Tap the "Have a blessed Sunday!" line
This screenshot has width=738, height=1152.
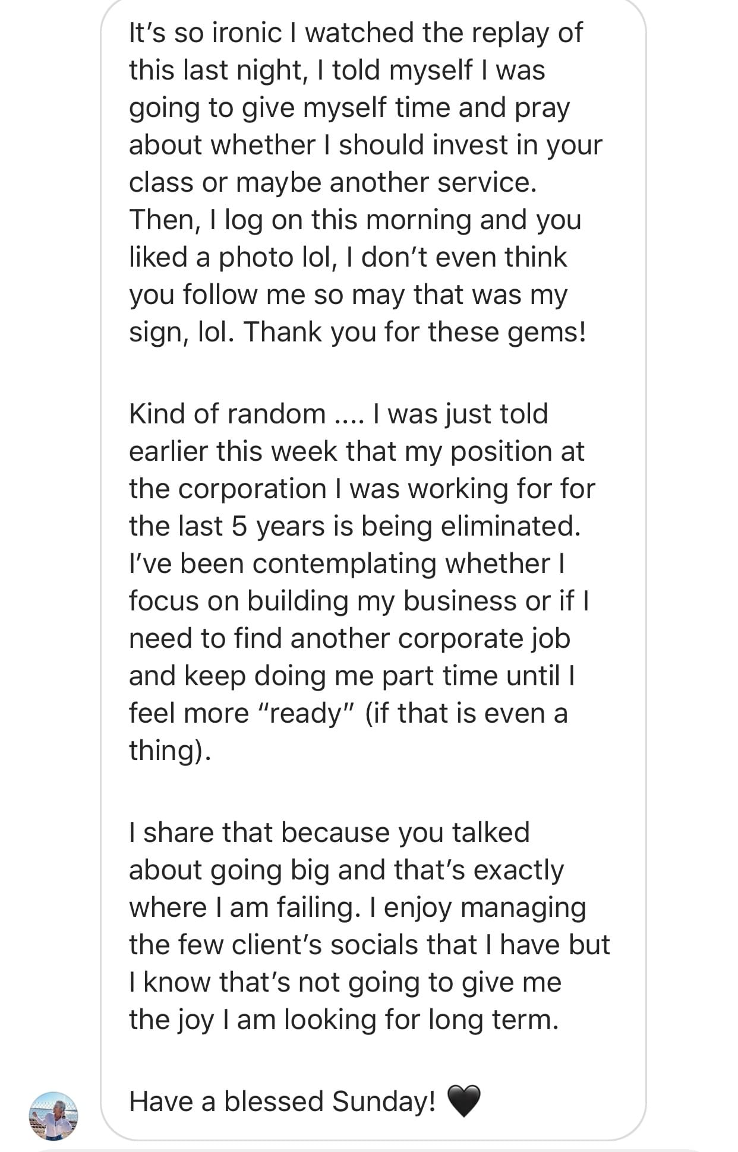pyautogui.click(x=282, y=1101)
